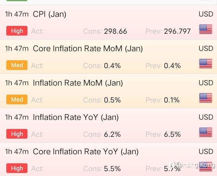Click US flag in Inflation Rate YoY row
The width and height of the screenshot is (217, 176).
(x=206, y=132)
